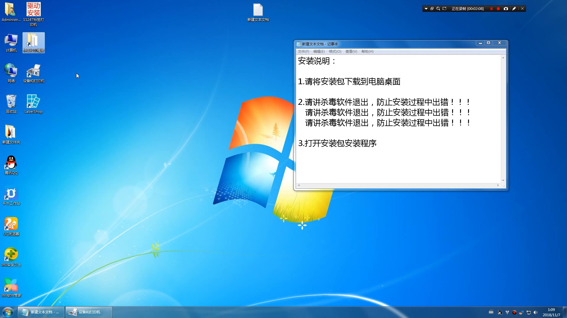Select the 设备和打印机 desktop shortcut
Viewport: 567px width, 318px height.
[34, 73]
